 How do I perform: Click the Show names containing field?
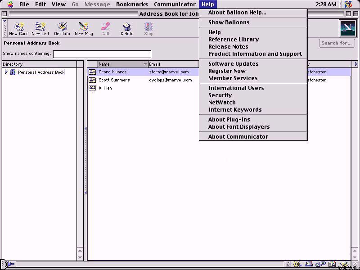[102, 54]
